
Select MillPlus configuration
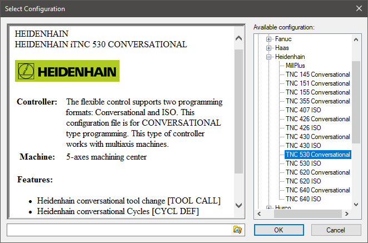(295, 66)
